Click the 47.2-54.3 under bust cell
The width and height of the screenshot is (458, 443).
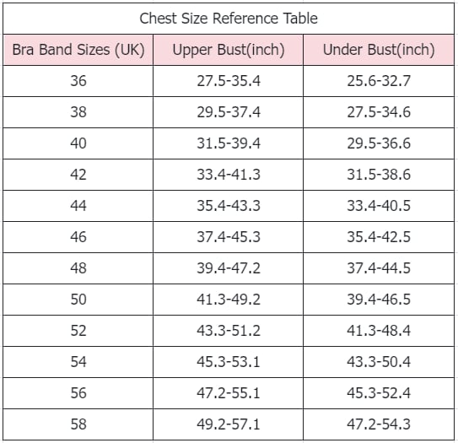(x=379, y=424)
